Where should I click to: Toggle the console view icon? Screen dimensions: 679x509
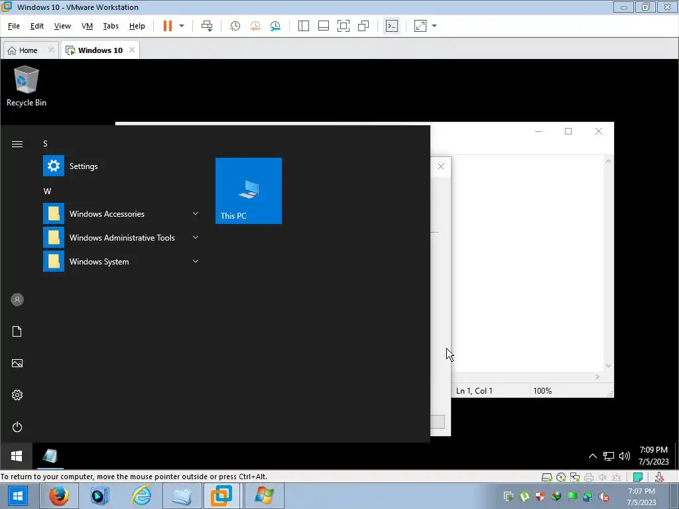[392, 26]
